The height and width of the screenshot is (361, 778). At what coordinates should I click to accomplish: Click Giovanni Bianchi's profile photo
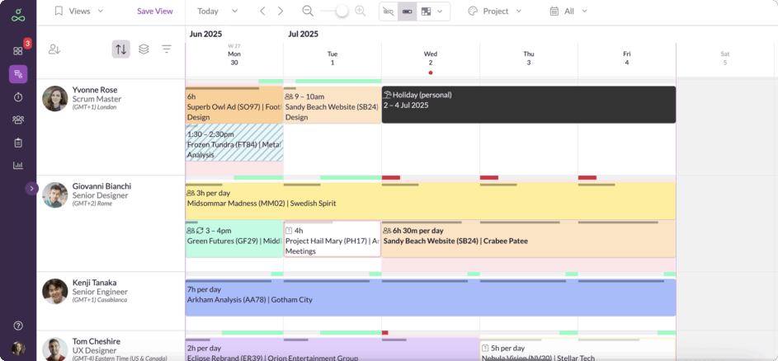point(55,195)
